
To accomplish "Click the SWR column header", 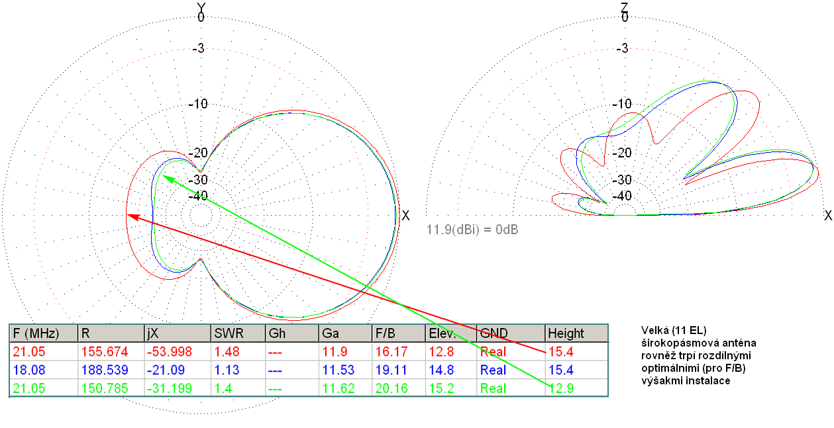I will [x=225, y=333].
